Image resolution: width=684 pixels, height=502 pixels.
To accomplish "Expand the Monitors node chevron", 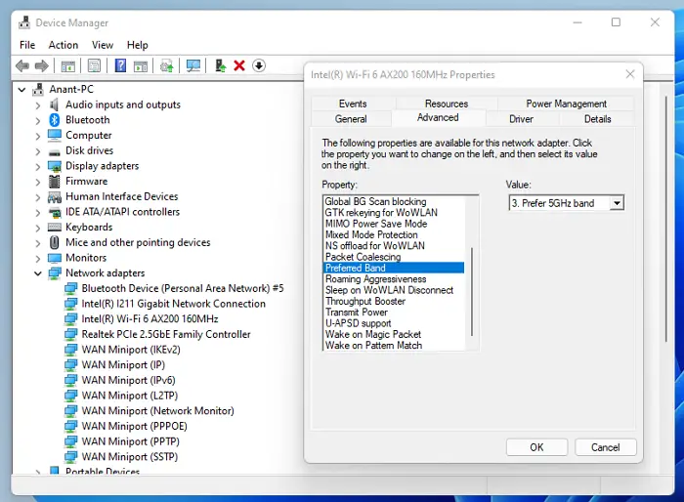I will pos(38,258).
